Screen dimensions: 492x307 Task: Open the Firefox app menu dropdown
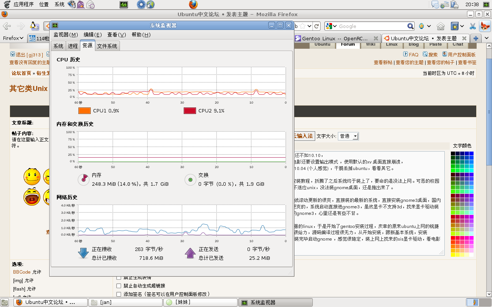click(13, 38)
